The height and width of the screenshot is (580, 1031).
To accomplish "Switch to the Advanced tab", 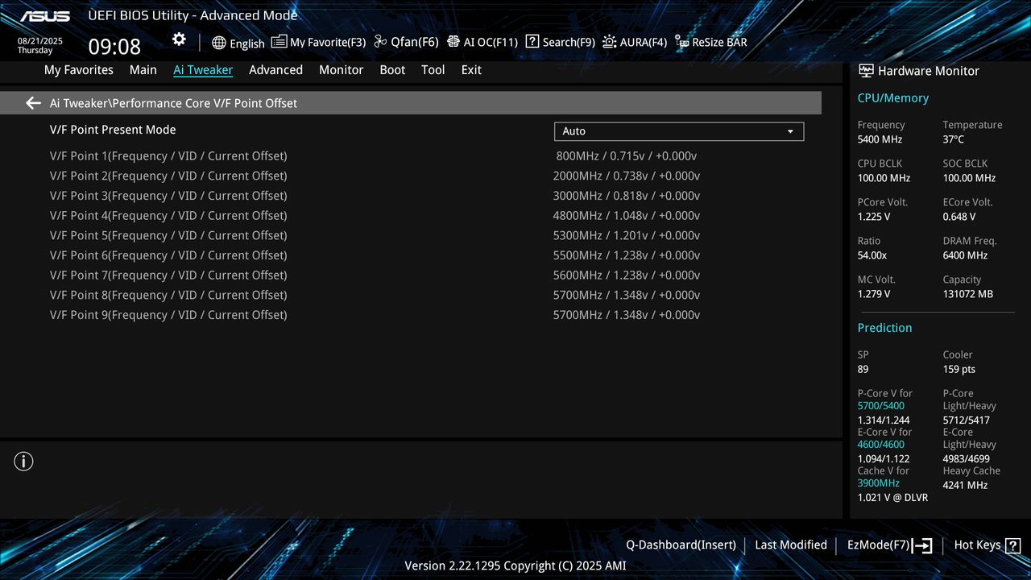I will 275,70.
